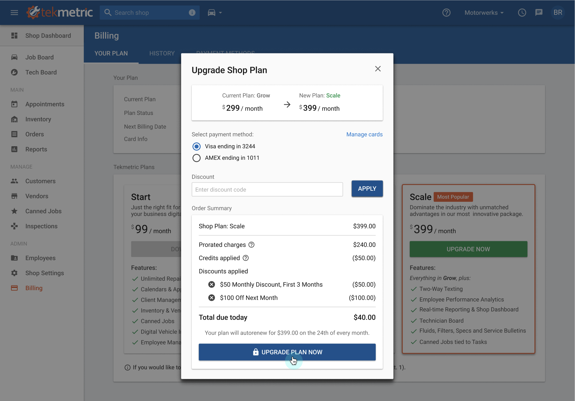Click the Manage cards link

(x=364, y=134)
